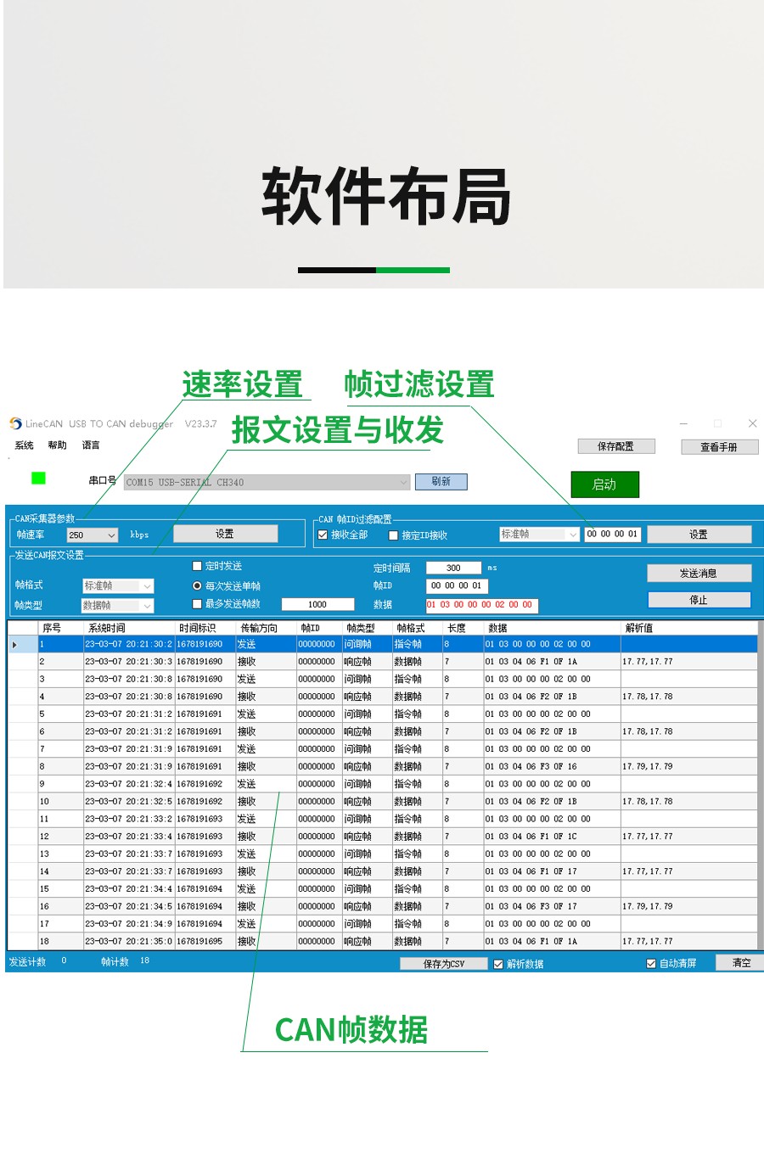The width and height of the screenshot is (764, 1176).
Task: Click 保存为CSV button
Action: pyautogui.click(x=443, y=964)
